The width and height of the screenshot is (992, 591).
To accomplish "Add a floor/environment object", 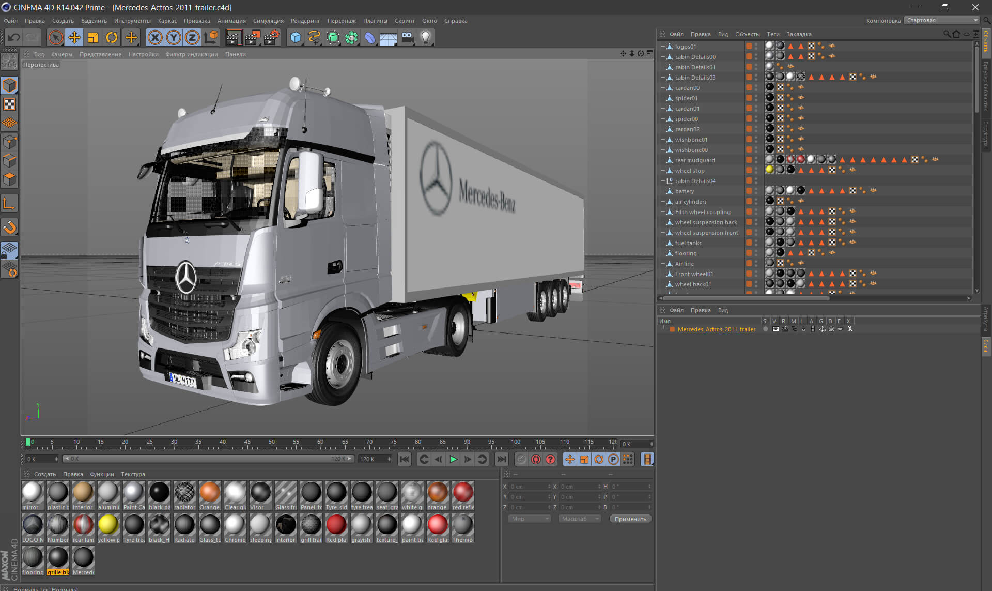I will (389, 37).
